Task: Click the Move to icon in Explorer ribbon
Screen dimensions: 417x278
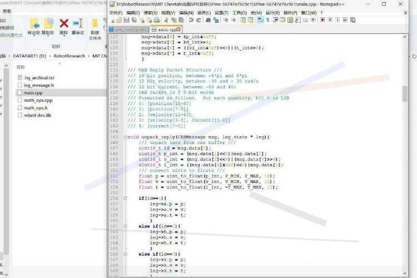Action: point(34,23)
